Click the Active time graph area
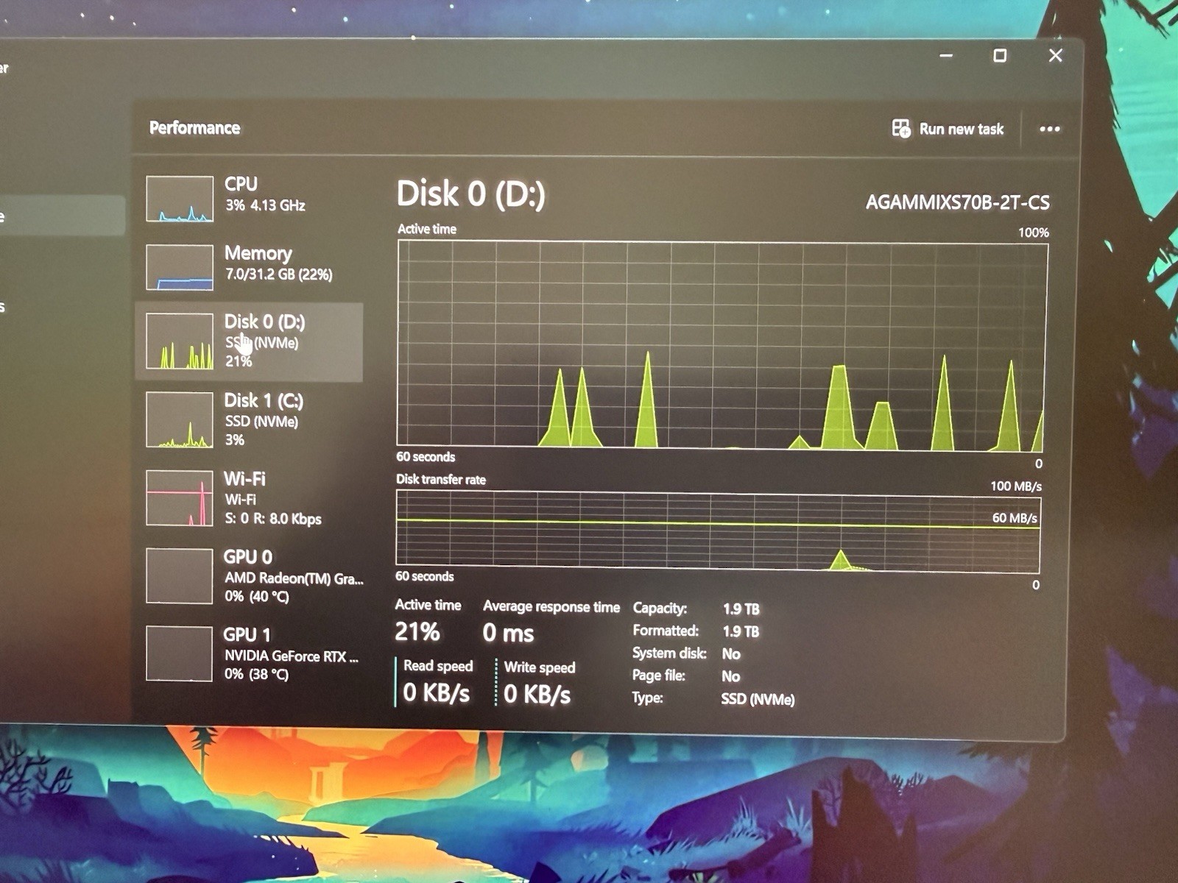 pos(722,345)
